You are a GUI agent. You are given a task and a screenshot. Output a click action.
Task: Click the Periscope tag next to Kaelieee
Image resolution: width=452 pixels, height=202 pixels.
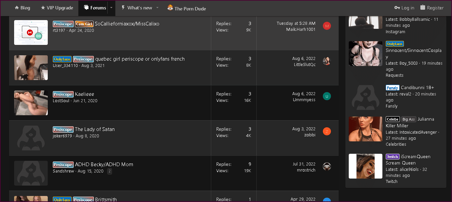63,94
